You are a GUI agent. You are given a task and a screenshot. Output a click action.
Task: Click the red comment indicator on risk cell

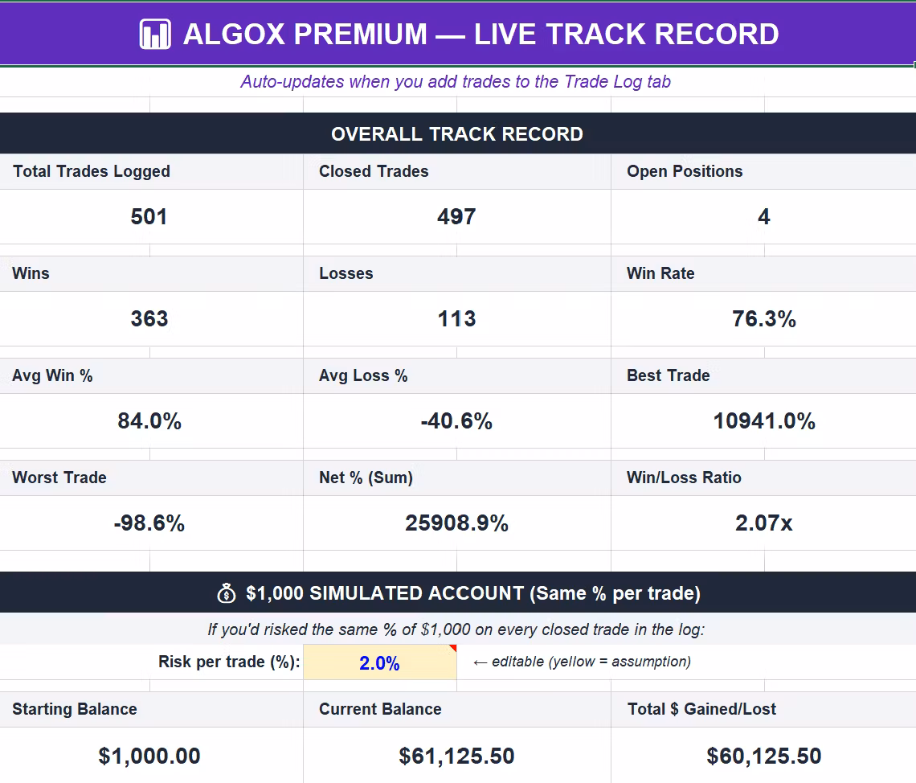(x=452, y=648)
